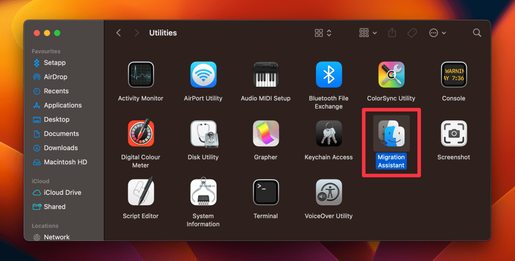Select AirDrop in the sidebar
Viewport: 515px width, 261px height.
coord(50,77)
